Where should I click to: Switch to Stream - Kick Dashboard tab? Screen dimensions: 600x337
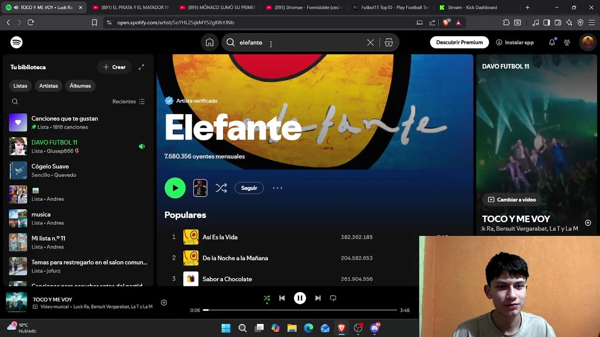tap(473, 7)
